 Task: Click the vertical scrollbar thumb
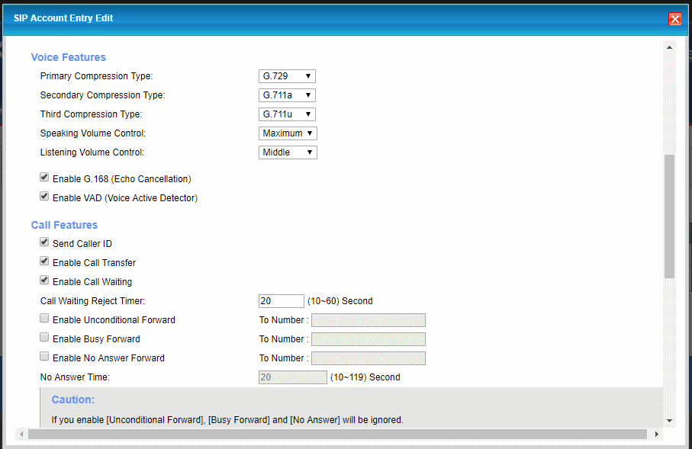click(x=669, y=216)
